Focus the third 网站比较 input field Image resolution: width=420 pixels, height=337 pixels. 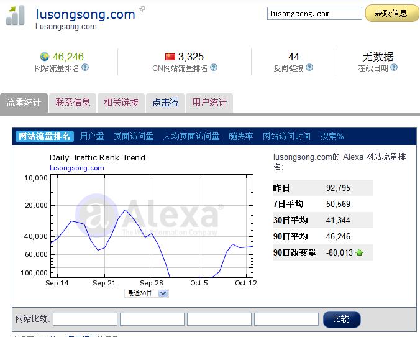point(219,320)
